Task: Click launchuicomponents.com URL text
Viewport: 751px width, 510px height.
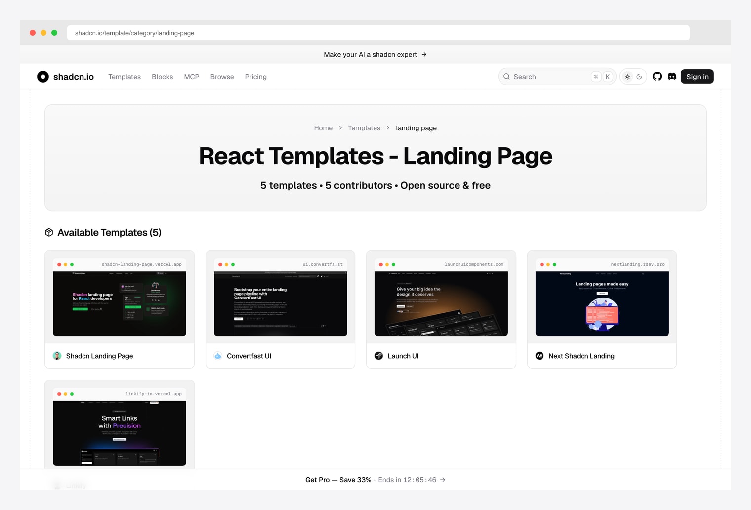Action: pyautogui.click(x=474, y=264)
